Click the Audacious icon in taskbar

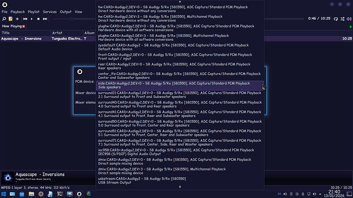tap(79, 194)
